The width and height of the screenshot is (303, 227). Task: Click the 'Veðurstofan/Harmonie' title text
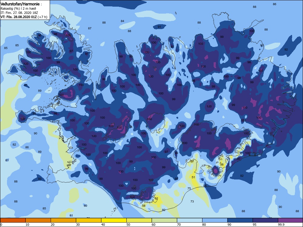tap(20, 4)
